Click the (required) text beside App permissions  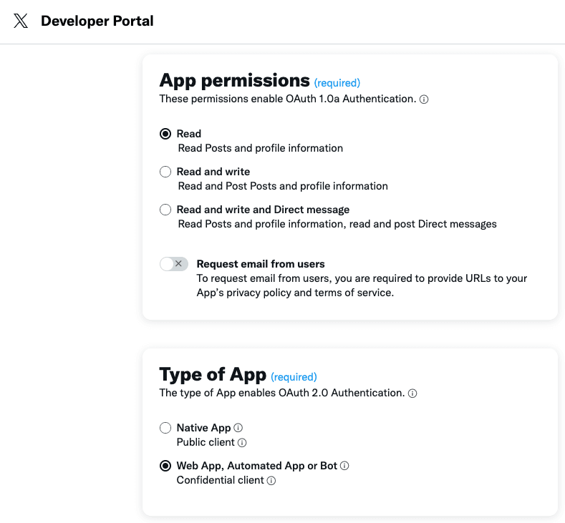[x=337, y=83]
